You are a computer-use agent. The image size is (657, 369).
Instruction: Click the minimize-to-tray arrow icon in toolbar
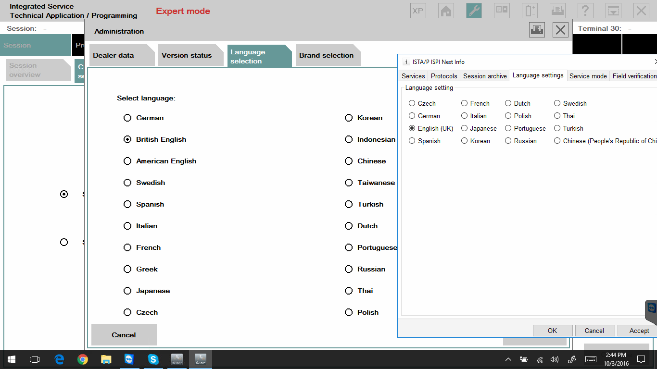(x=613, y=11)
